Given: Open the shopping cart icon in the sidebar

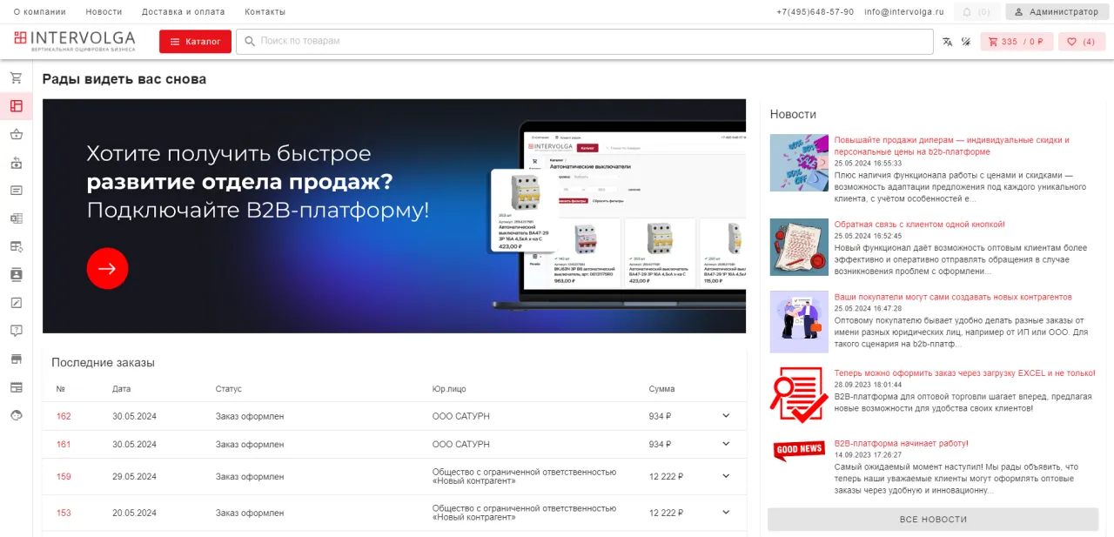Looking at the screenshot, I should (x=16, y=77).
